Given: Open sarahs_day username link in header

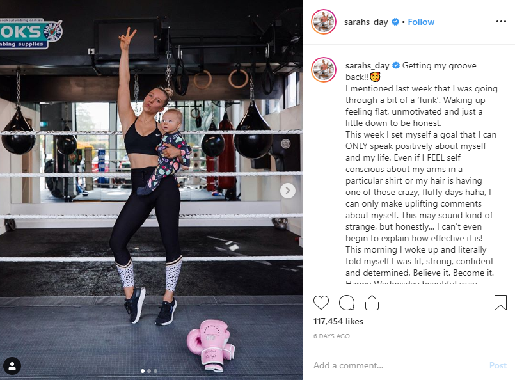Looking at the screenshot, I should [x=366, y=22].
